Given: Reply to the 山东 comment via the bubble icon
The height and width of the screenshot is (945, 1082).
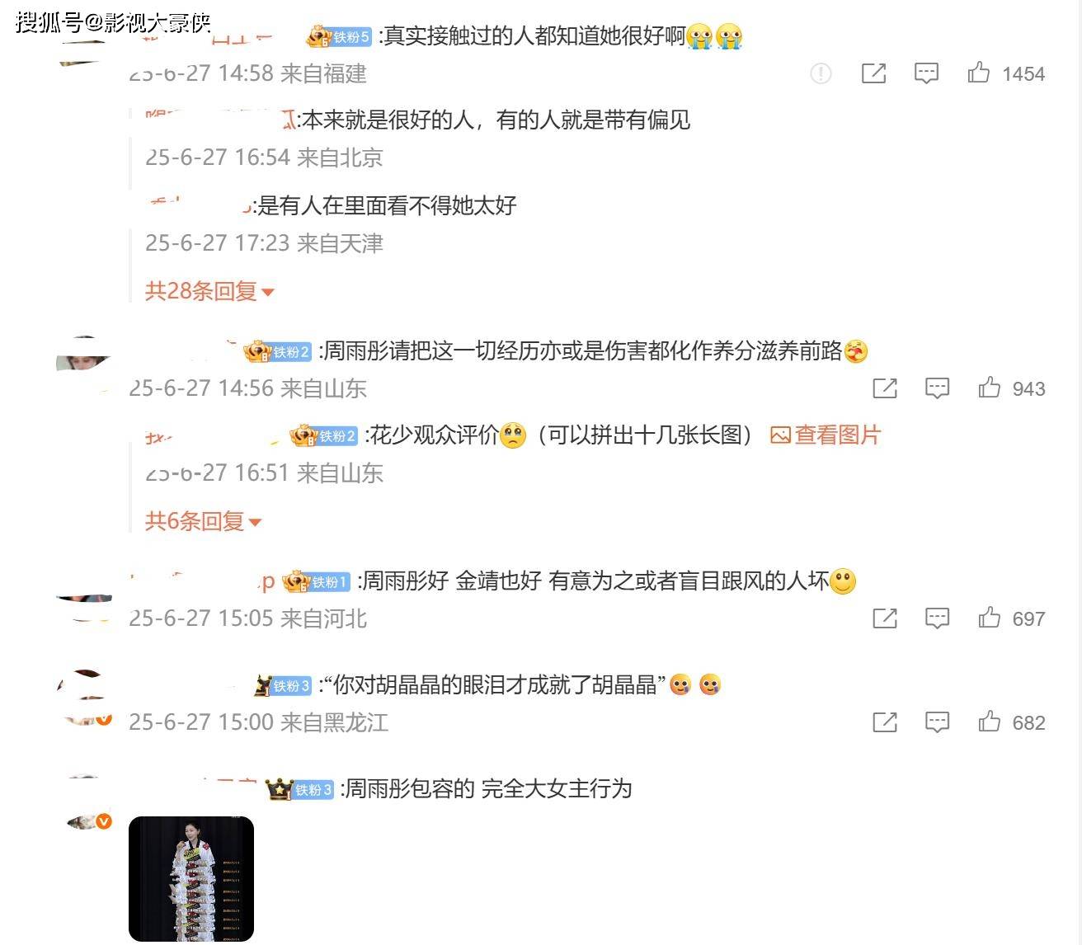Looking at the screenshot, I should [937, 388].
